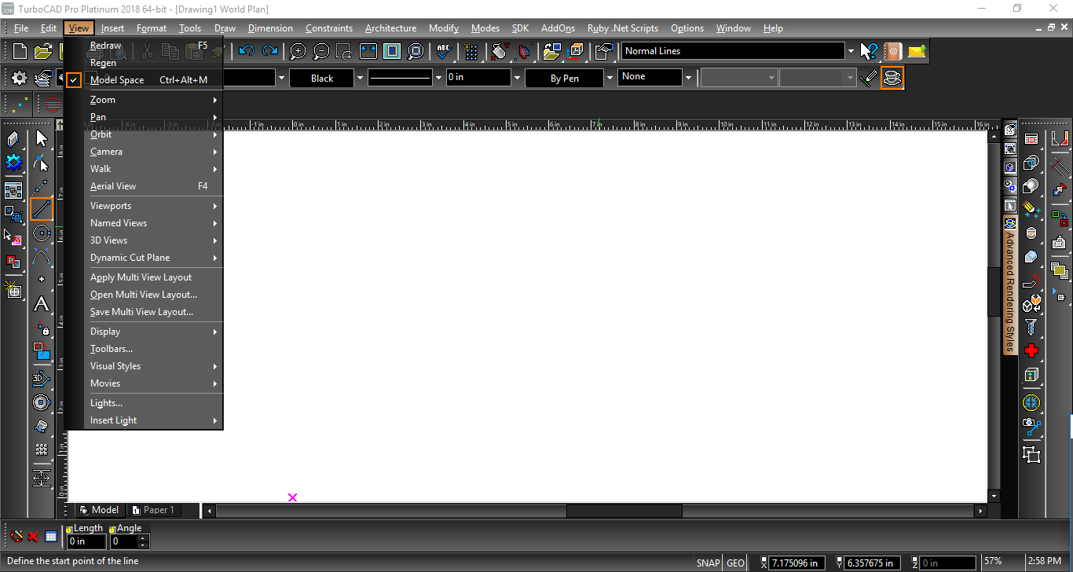
Task: Select the Line drawing tool
Action: tap(42, 209)
